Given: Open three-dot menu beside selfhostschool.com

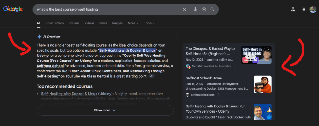Looking at the screenshot, I should pyautogui.click(x=218, y=95).
